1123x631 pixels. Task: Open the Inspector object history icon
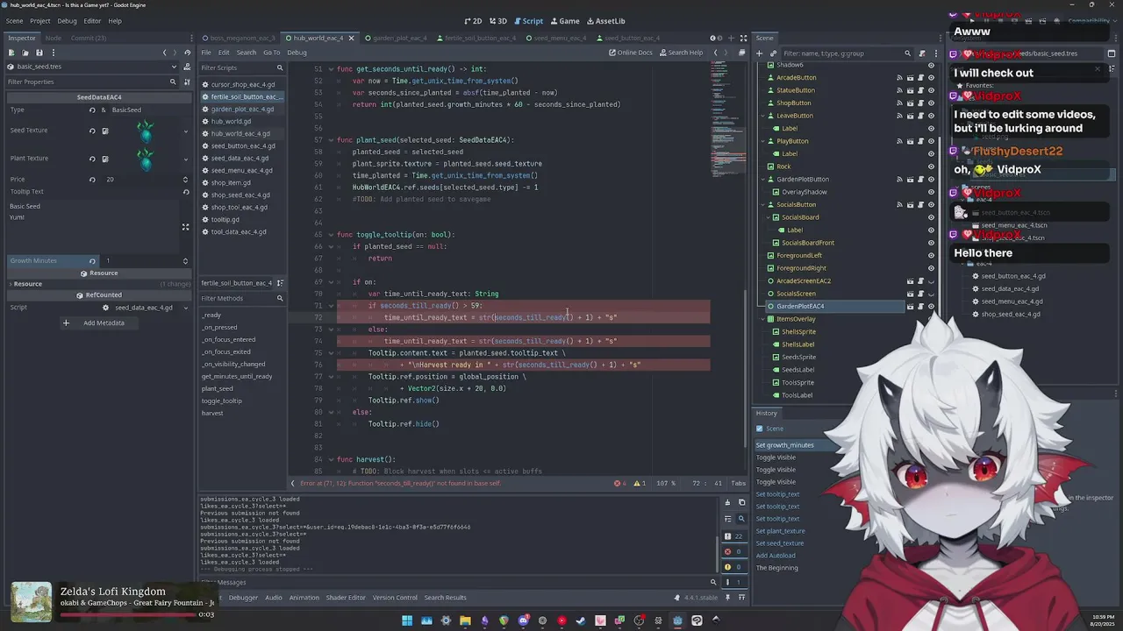point(188,53)
